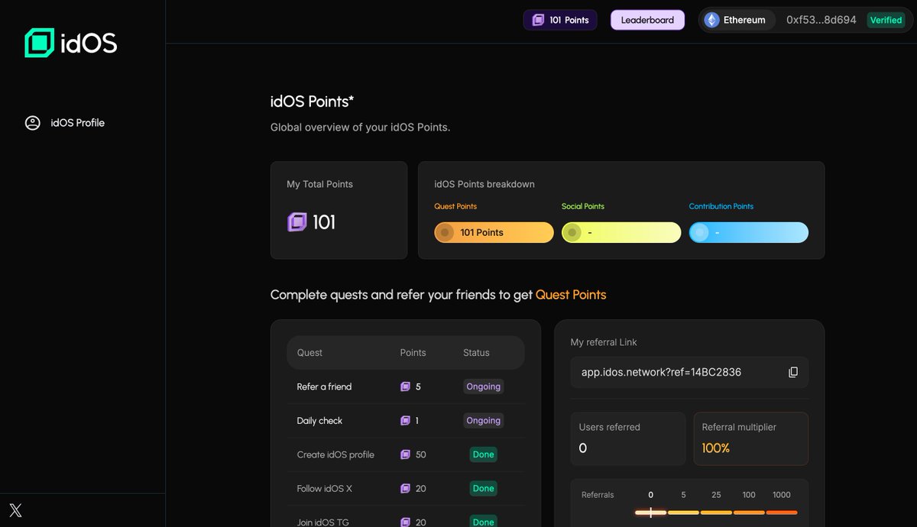Click the referrals progress slider marker
The height and width of the screenshot is (527, 917).
[x=650, y=512]
